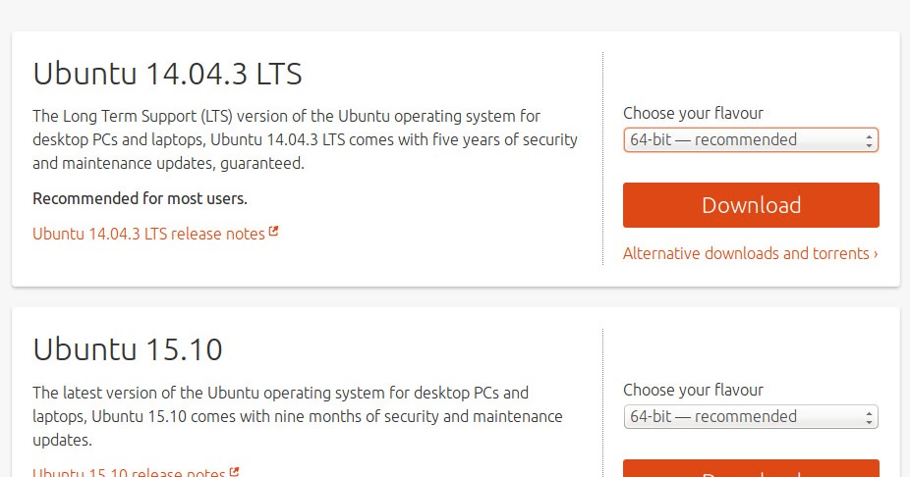Click Choose your flavour label for 15.10
The height and width of the screenshot is (477, 910).
[x=693, y=390]
